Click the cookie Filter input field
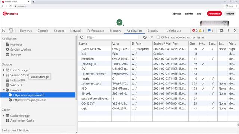The image size is (239, 134). point(112,37)
